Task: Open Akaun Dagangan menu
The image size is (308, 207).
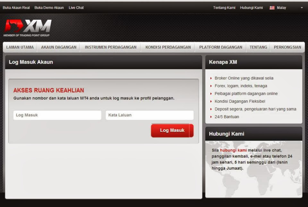Action: click(59, 47)
